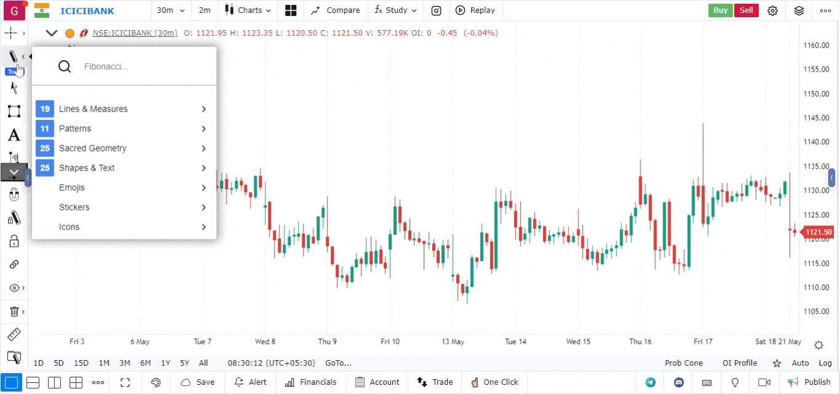Image resolution: width=840 pixels, height=394 pixels.
Task: Toggle drawings visibility eye icon
Action: tap(14, 287)
